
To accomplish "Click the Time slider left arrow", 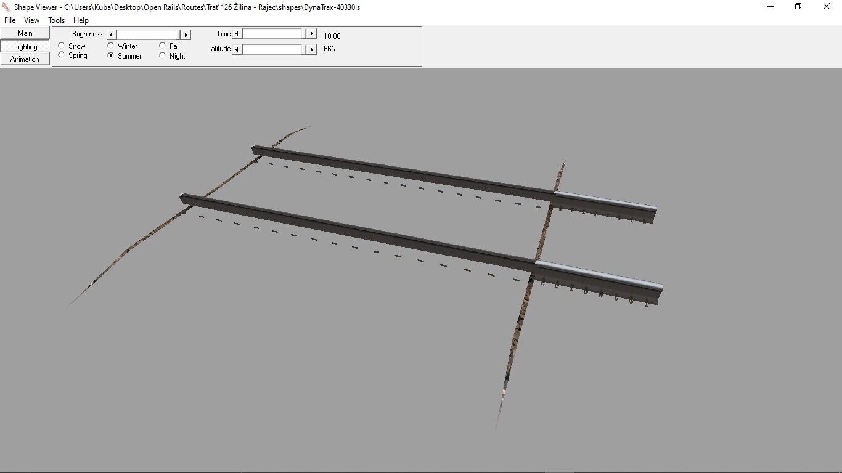I will 237,34.
